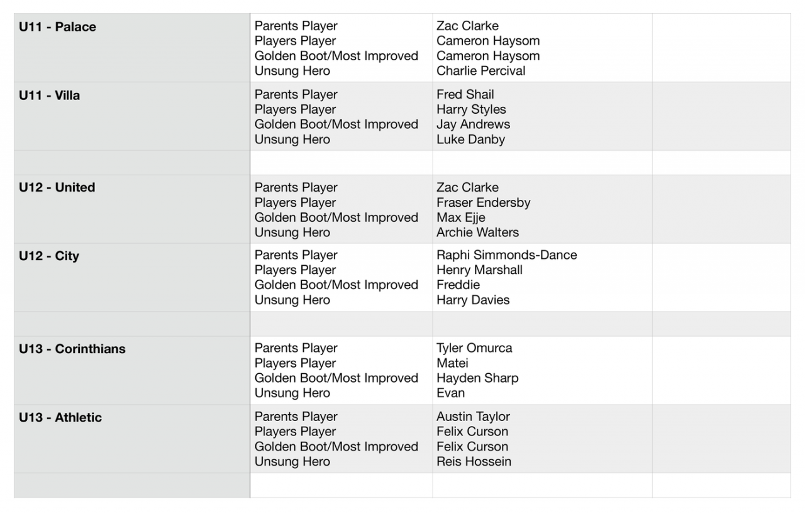Click the name Henry Marshall
This screenshot has width=805, height=514.
(x=479, y=270)
